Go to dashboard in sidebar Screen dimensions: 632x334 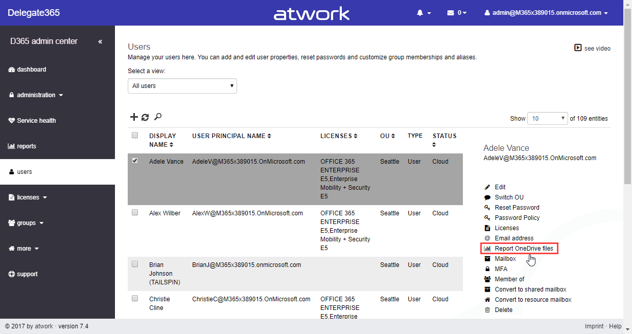click(28, 70)
